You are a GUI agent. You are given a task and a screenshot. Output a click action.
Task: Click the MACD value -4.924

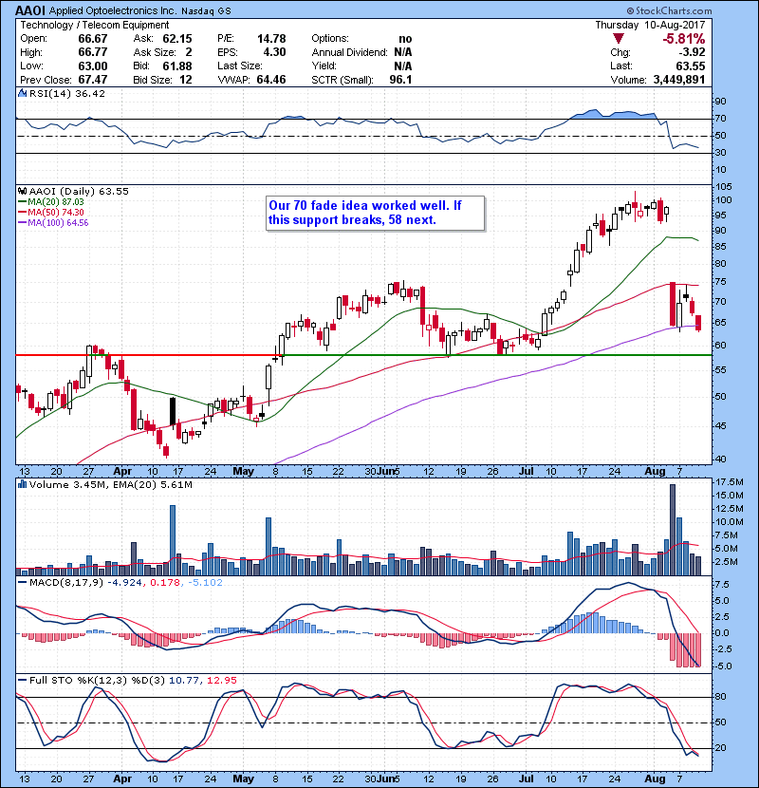pyautogui.click(x=125, y=583)
